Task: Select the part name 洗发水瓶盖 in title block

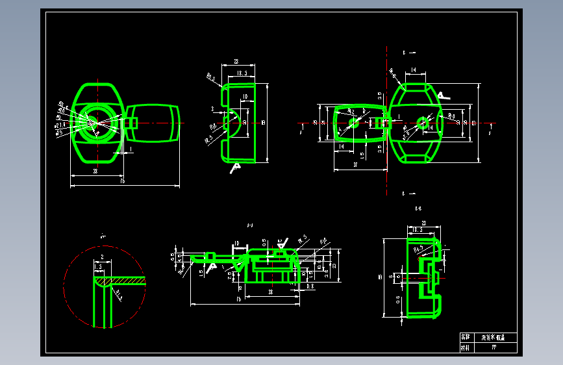Action: click(x=494, y=337)
